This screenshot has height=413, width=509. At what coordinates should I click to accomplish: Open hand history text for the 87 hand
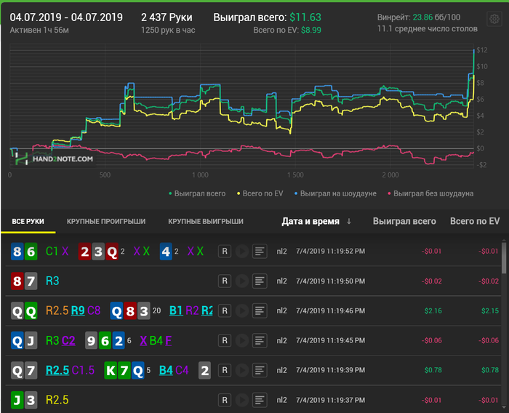point(260,281)
